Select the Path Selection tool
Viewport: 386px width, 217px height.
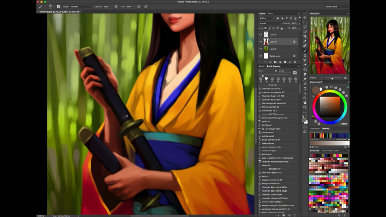pos(305,93)
